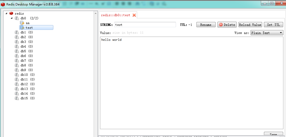The height and width of the screenshot is (137, 286).
Task: Select the db10 (0) row
Action: point(28,75)
